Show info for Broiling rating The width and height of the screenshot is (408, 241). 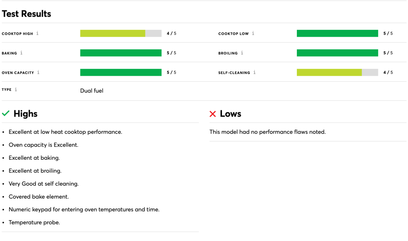(x=242, y=53)
